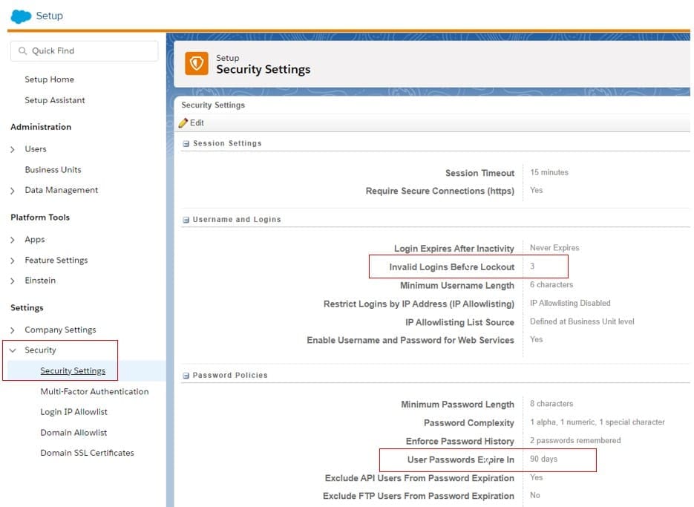Expand the Data Management chevron
This screenshot has width=694, height=507.
point(13,191)
